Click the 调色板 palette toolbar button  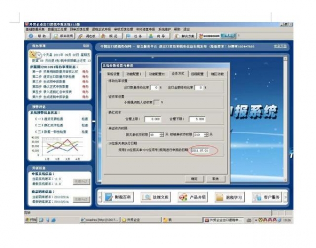[x=87, y=36]
